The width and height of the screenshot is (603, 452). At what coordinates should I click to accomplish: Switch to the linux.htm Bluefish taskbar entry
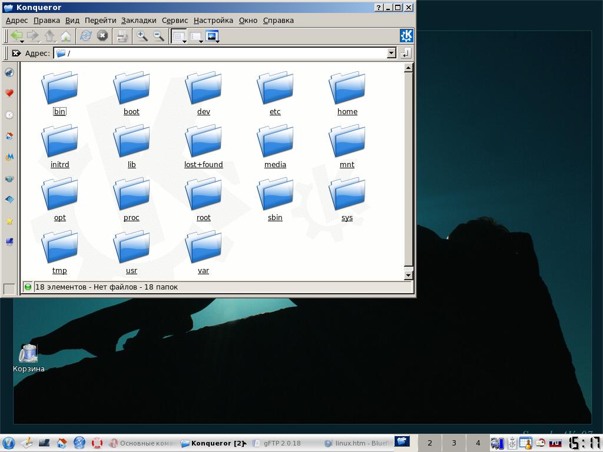(357, 443)
